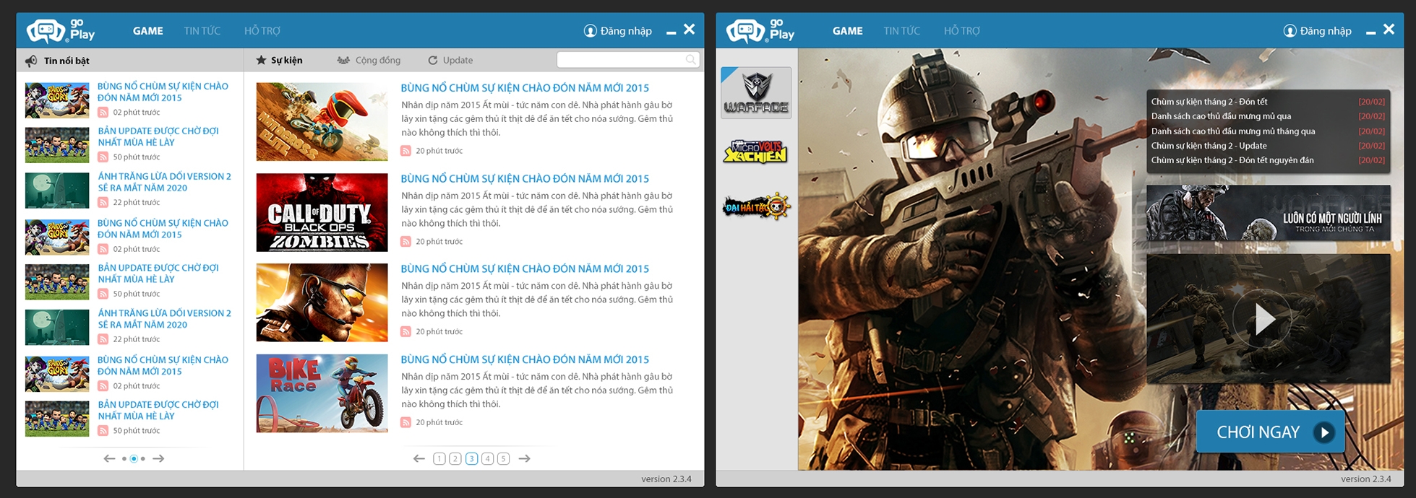Go to page 5 of articles
The width and height of the screenshot is (1416, 498).
[504, 459]
